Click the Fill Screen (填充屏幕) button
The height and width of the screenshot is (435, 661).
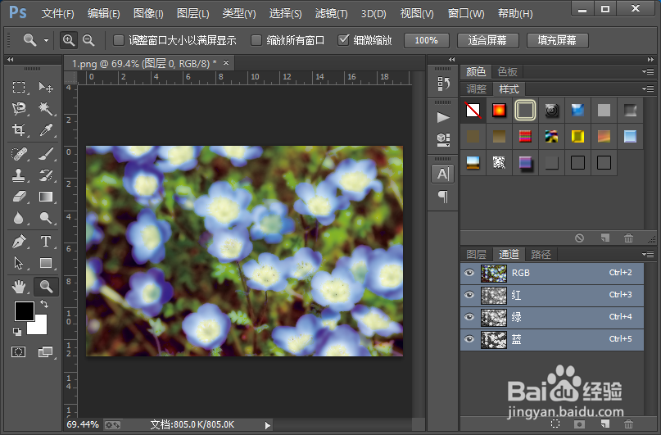557,40
